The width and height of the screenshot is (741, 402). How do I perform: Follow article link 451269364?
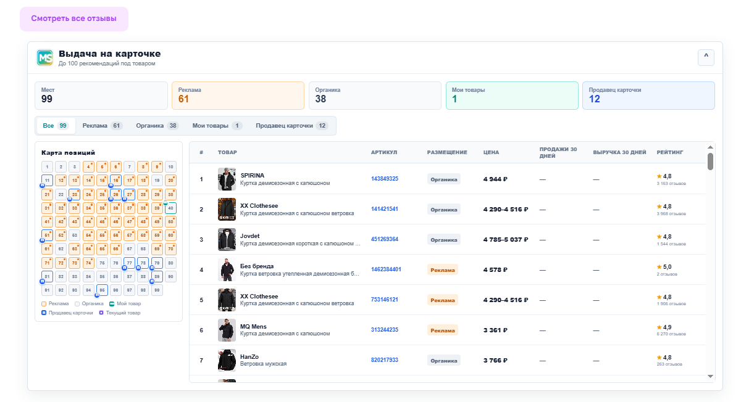tap(385, 239)
